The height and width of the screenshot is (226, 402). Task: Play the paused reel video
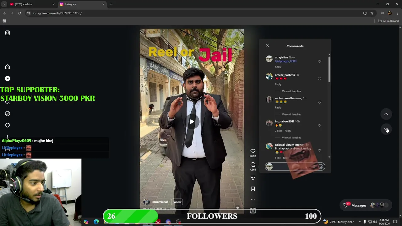[192, 122]
